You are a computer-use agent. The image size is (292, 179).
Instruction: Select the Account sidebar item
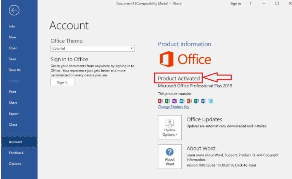[19, 142]
